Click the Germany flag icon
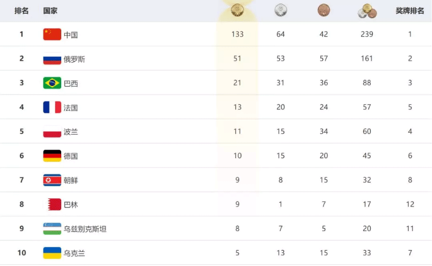Image resolution: width=432 pixels, height=266 pixels. coord(52,156)
